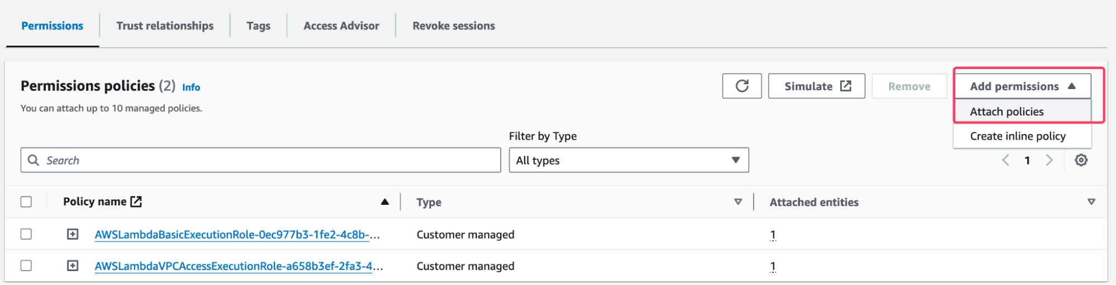The height and width of the screenshot is (285, 1116).
Task: Sort the Attached entities column
Action: point(1091,202)
